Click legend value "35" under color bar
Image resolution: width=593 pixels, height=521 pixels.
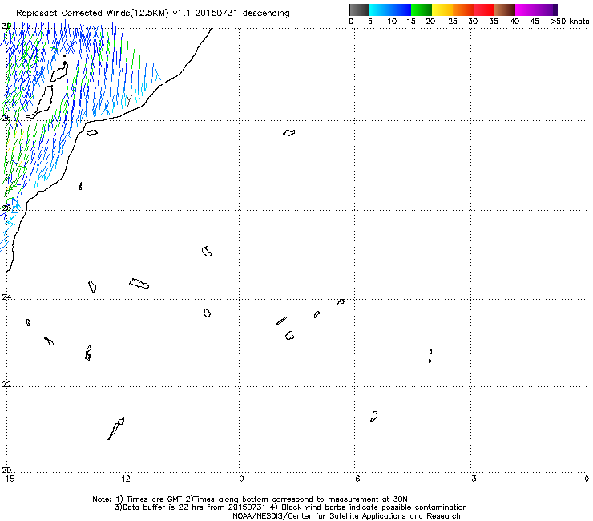pos(494,22)
